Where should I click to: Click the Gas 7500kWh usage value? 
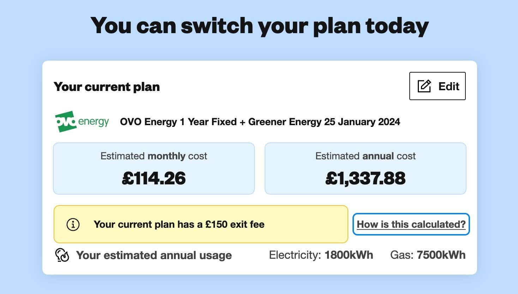pyautogui.click(x=428, y=255)
